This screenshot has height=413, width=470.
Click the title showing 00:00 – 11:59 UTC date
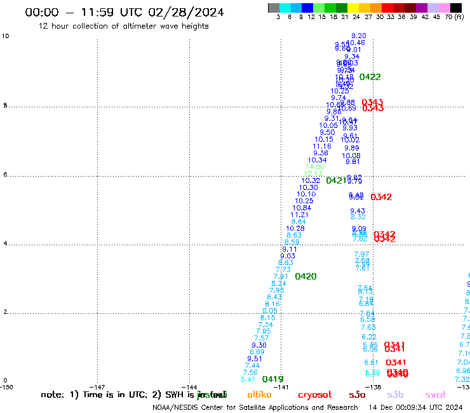124,12
